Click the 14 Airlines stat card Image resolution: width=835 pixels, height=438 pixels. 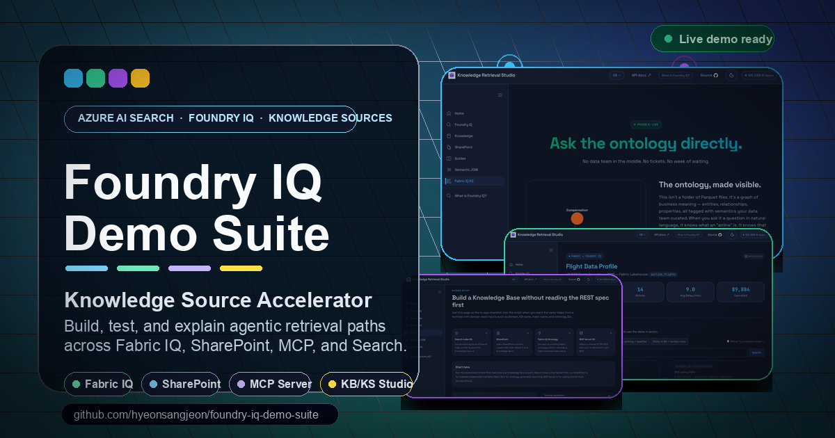click(x=640, y=292)
